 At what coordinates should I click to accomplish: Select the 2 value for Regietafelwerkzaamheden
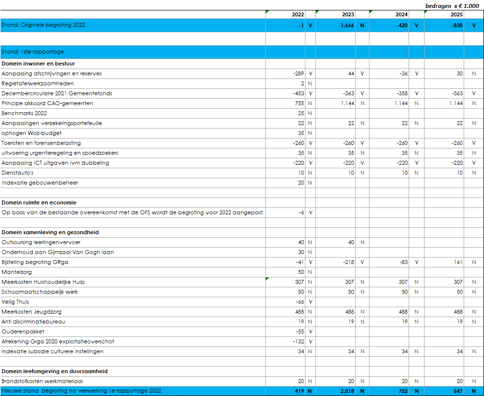click(x=302, y=83)
